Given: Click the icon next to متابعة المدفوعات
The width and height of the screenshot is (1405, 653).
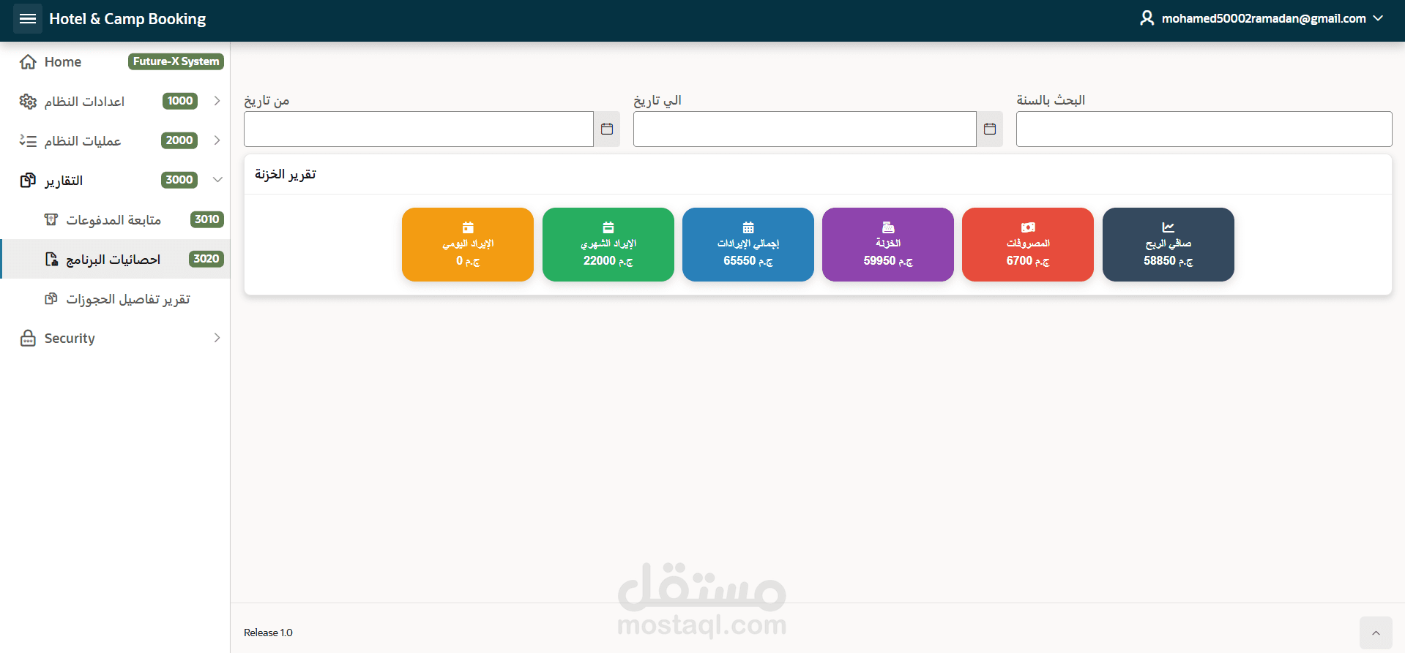Looking at the screenshot, I should (x=51, y=219).
